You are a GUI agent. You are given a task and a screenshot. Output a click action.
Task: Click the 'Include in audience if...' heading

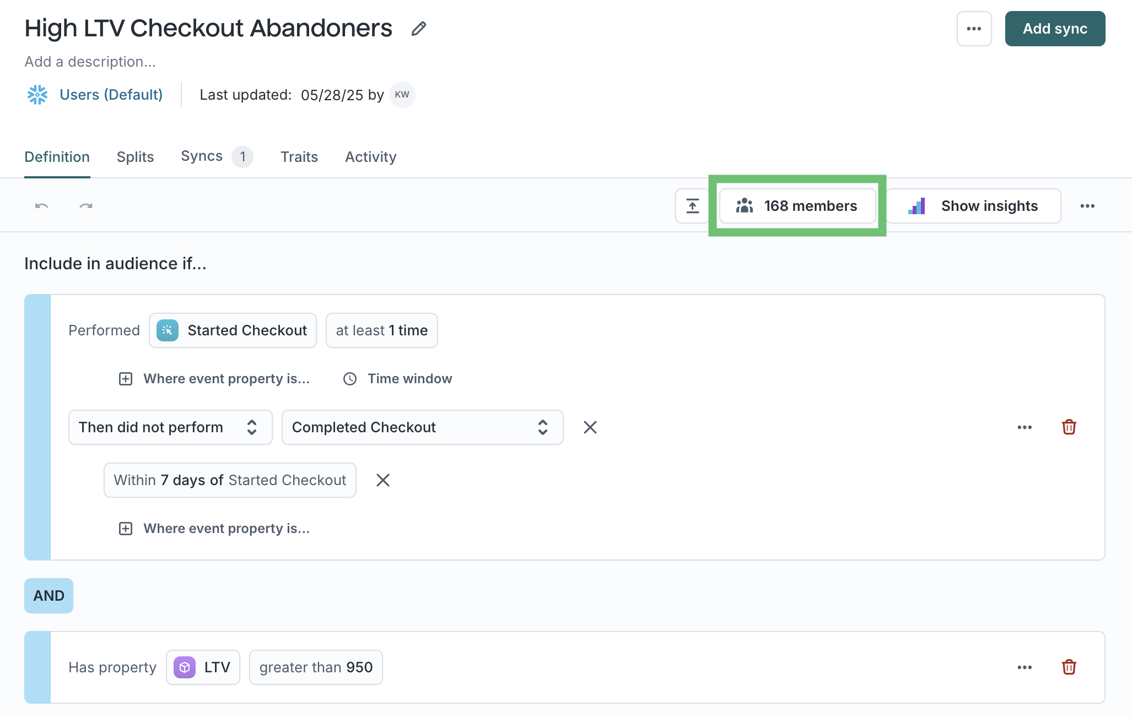pyautogui.click(x=115, y=264)
